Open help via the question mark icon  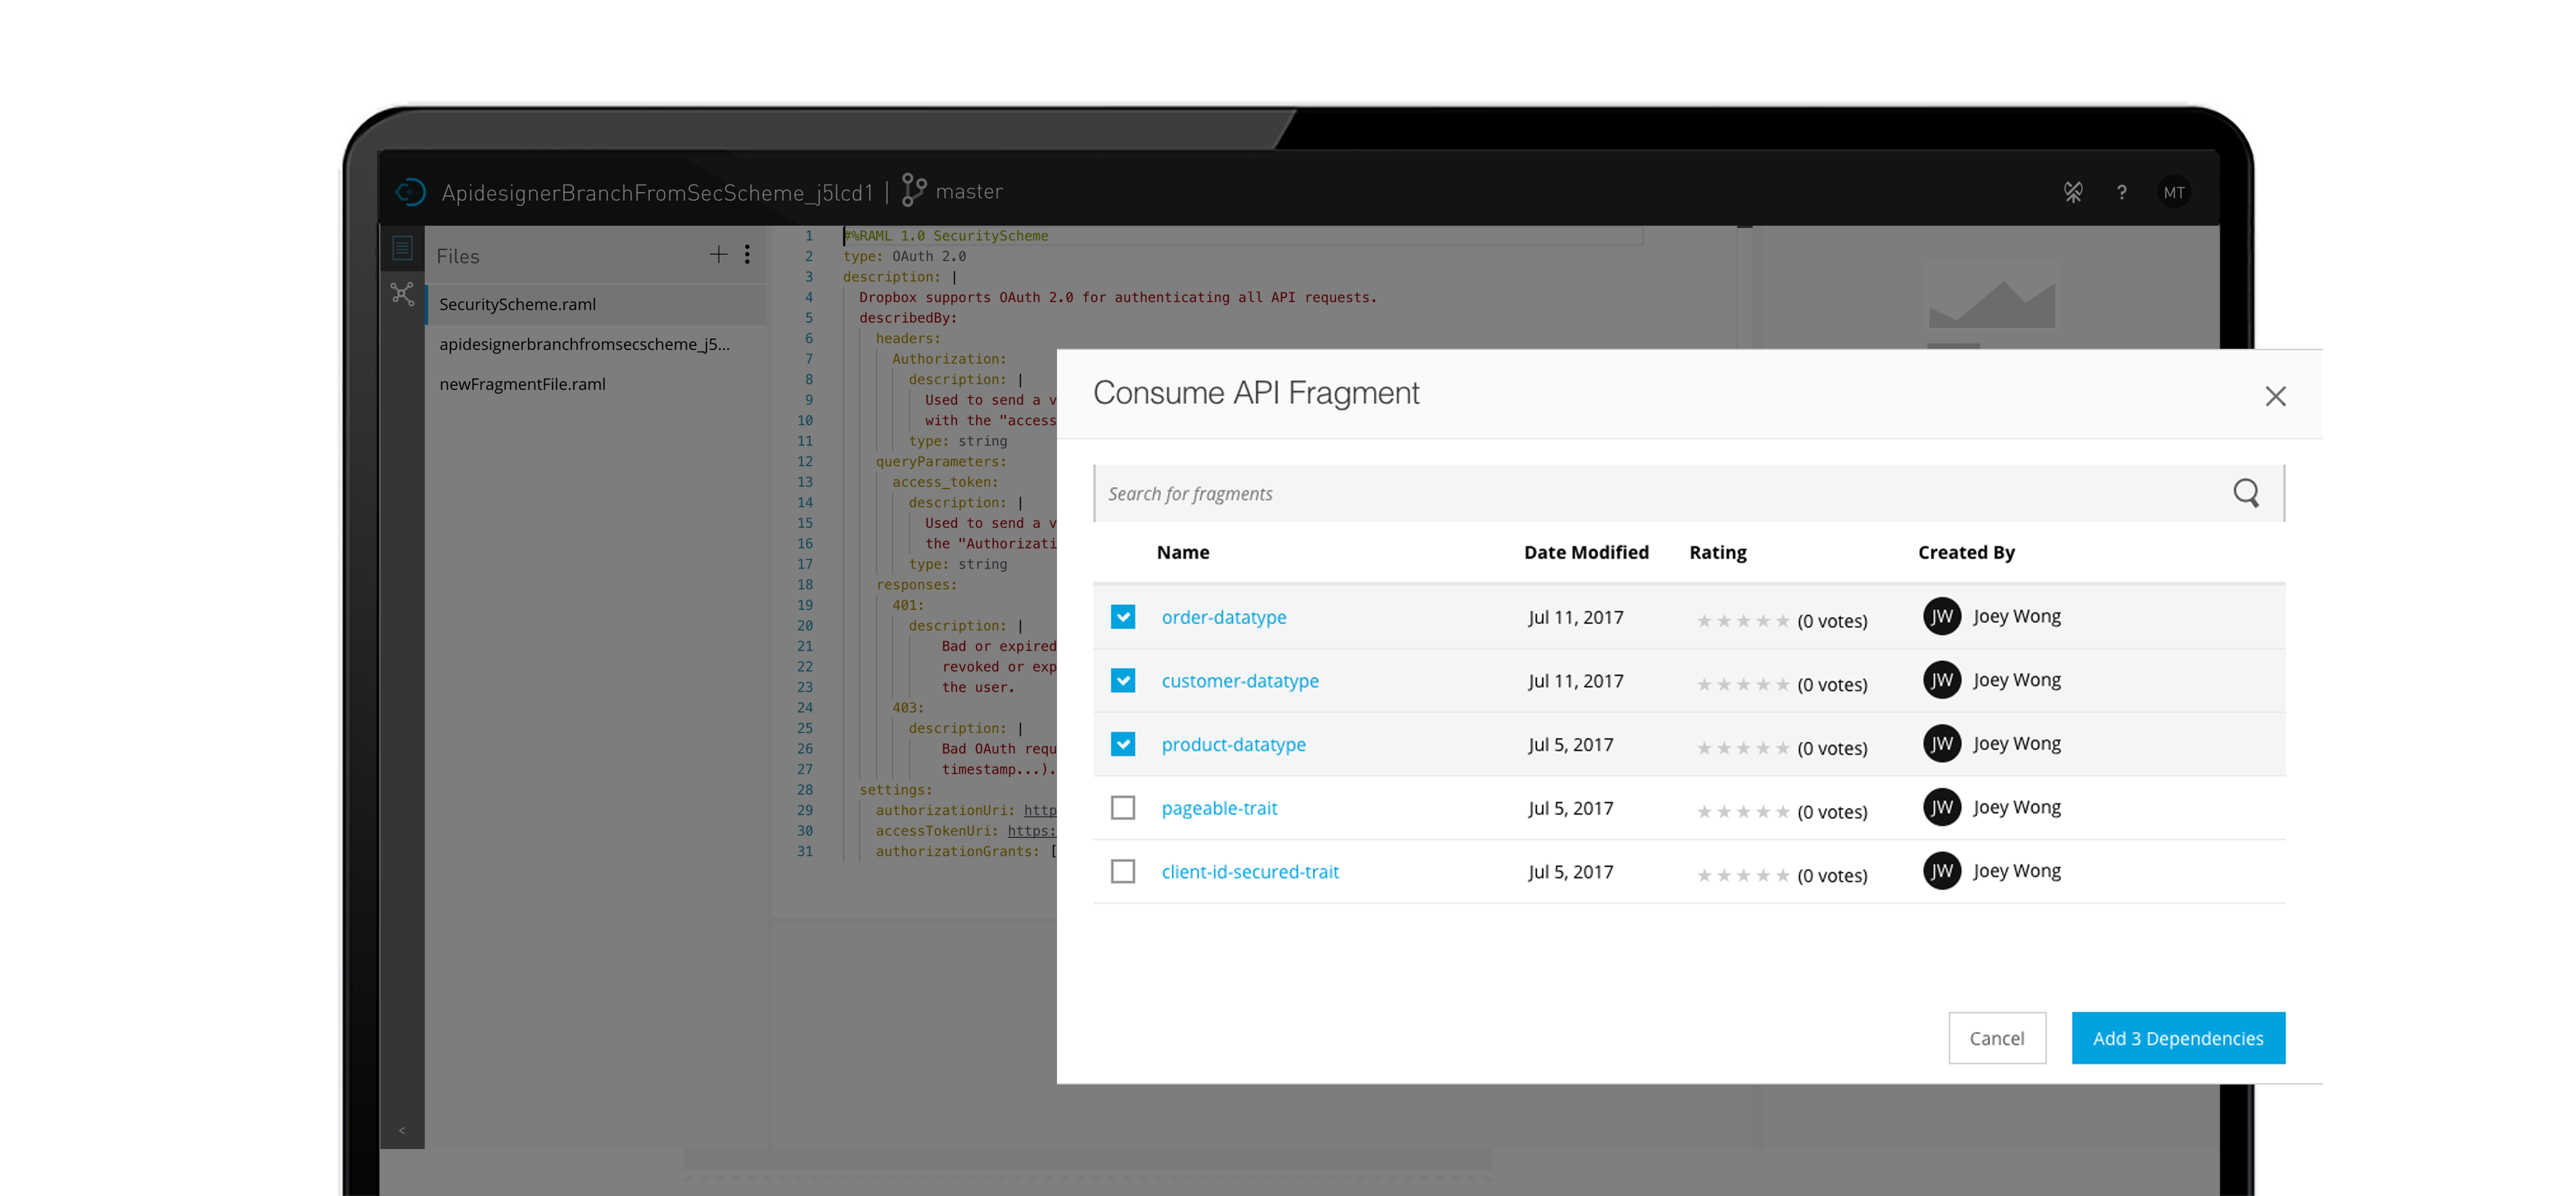(2121, 193)
